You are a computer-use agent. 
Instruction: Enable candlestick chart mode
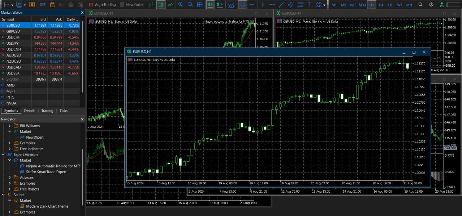click(161, 5)
